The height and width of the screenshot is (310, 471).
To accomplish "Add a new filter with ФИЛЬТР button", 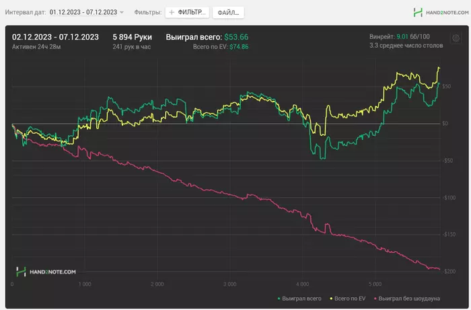I will [x=187, y=12].
